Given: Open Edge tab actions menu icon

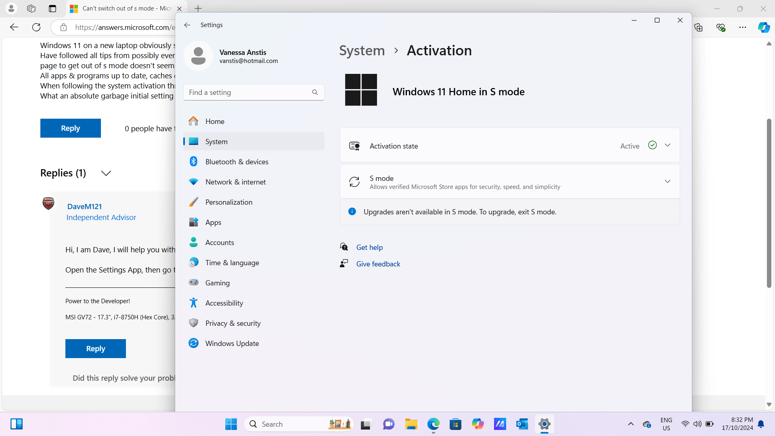Looking at the screenshot, I should pyautogui.click(x=52, y=8).
